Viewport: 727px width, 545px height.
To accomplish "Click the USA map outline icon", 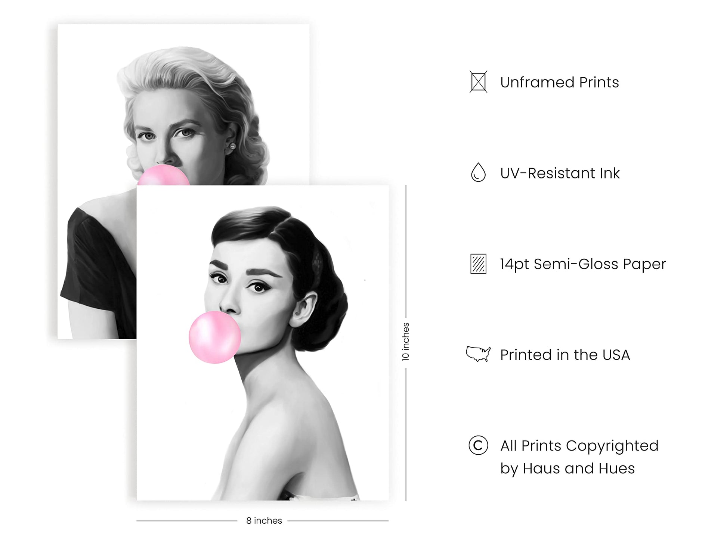I will (x=478, y=354).
